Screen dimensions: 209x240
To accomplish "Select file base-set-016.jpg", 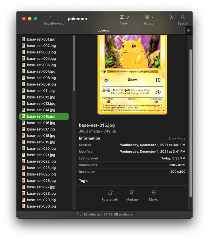I will click(x=44, y=123).
